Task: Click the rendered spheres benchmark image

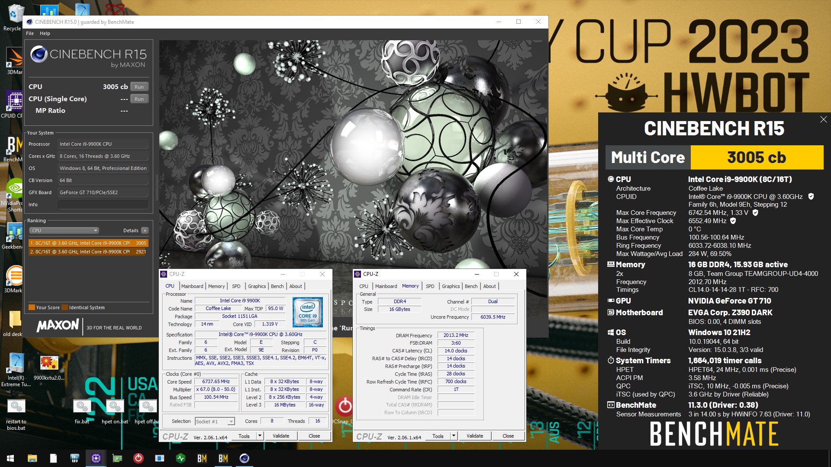Action: click(x=353, y=154)
